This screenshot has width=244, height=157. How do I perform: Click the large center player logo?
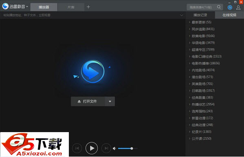pos(93,71)
